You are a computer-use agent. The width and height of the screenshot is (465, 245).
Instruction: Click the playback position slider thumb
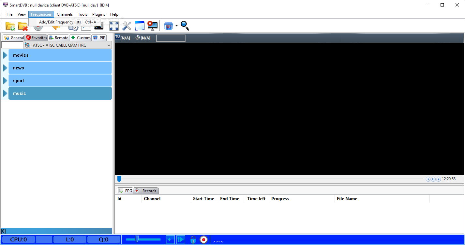click(x=119, y=179)
